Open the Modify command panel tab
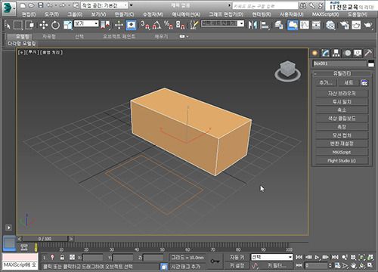This screenshot has width=378, height=272. [325, 53]
